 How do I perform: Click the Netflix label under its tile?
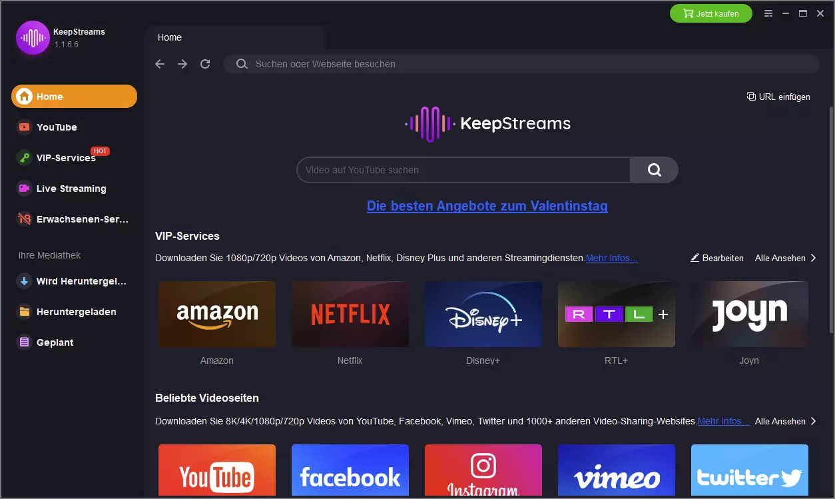point(350,360)
